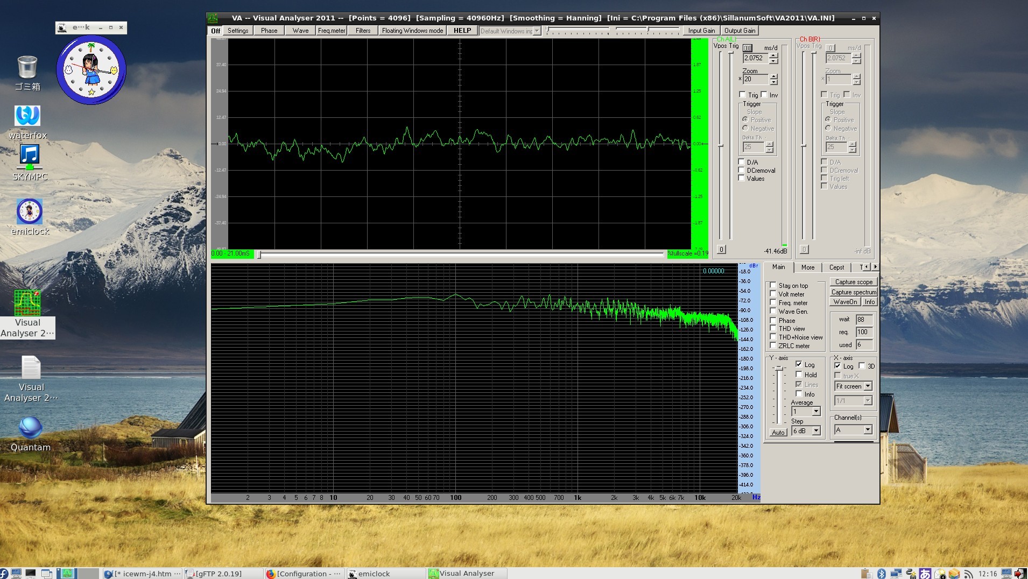
Task: Click the Settings toolbar button
Action: tap(238, 31)
